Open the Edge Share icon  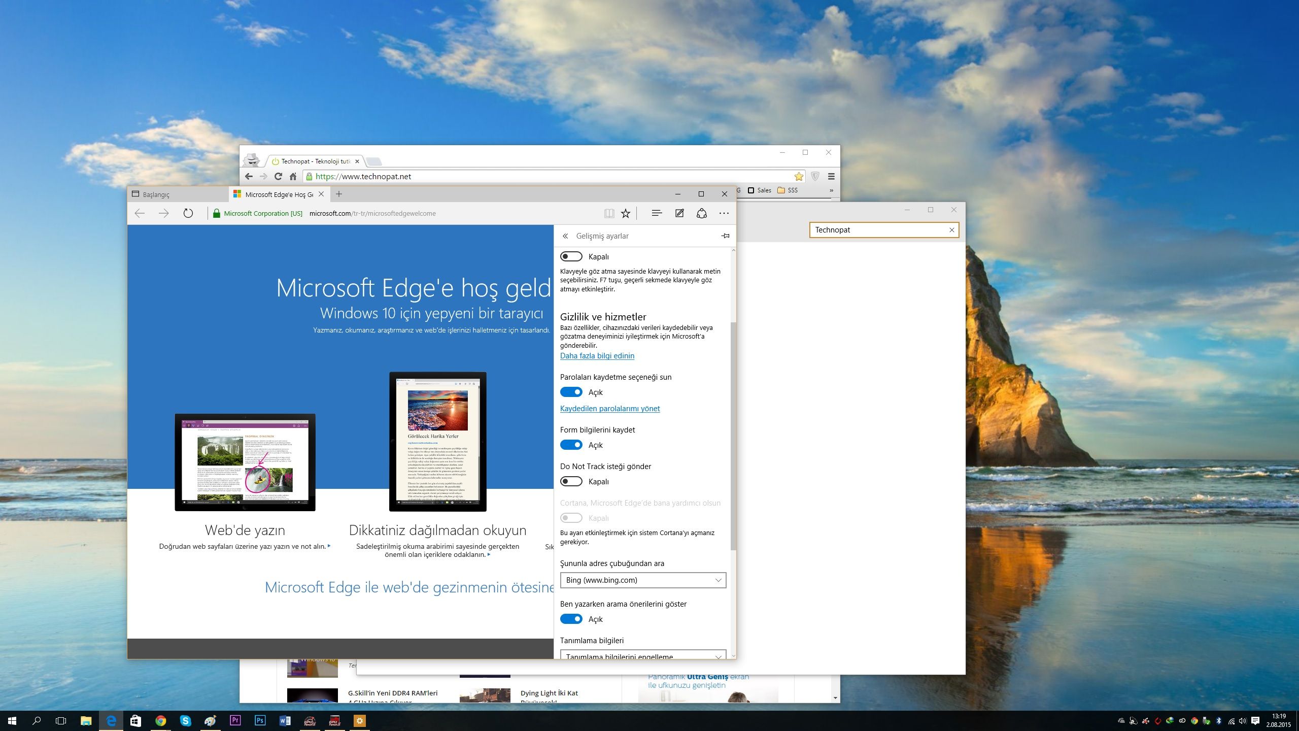pos(702,213)
